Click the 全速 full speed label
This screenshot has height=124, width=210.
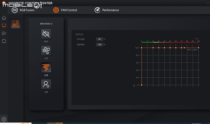46,75
